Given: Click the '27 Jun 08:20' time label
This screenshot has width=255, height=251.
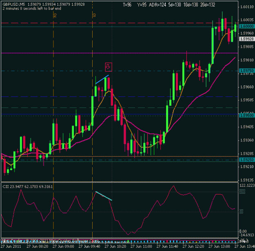Looking at the screenshot, I should pos(38,246).
